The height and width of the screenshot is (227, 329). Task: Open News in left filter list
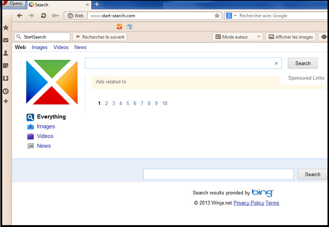pyautogui.click(x=44, y=146)
